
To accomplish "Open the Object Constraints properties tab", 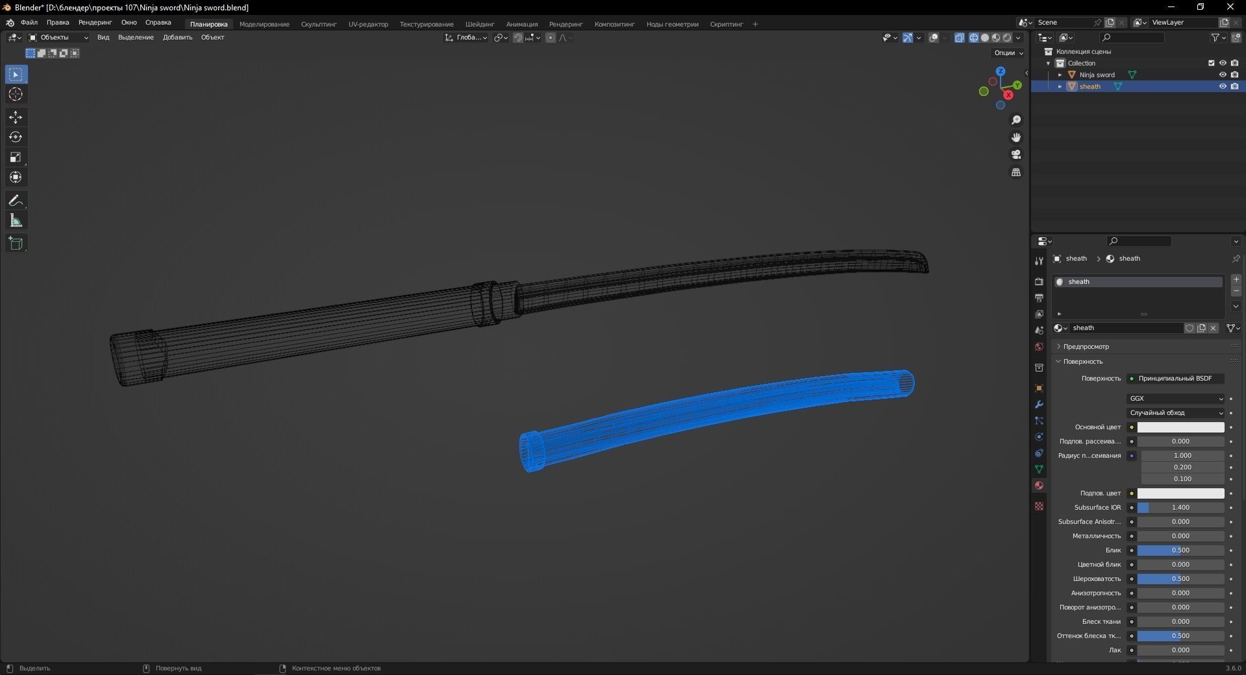I will tap(1039, 453).
